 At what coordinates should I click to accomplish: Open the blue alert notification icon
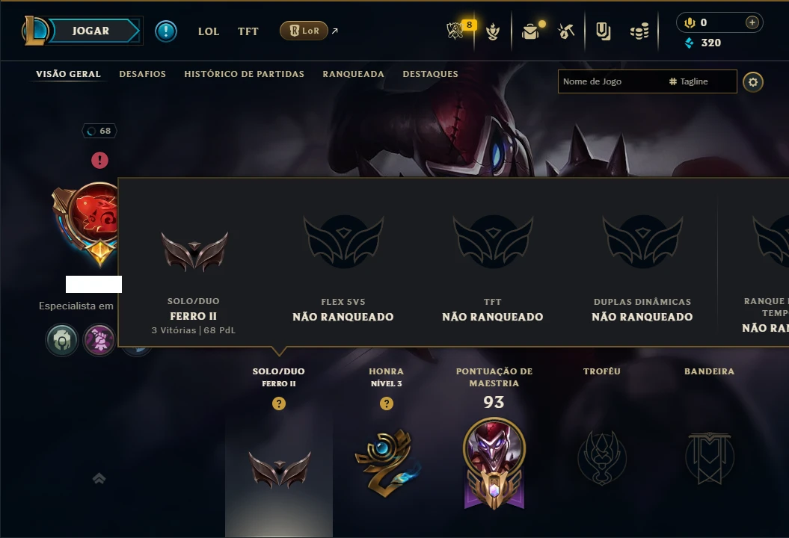[x=165, y=31]
